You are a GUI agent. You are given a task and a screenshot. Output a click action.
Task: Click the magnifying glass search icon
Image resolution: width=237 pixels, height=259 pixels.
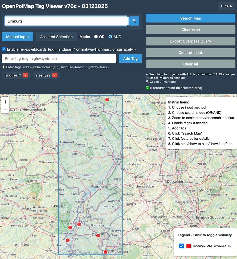(x=134, y=21)
